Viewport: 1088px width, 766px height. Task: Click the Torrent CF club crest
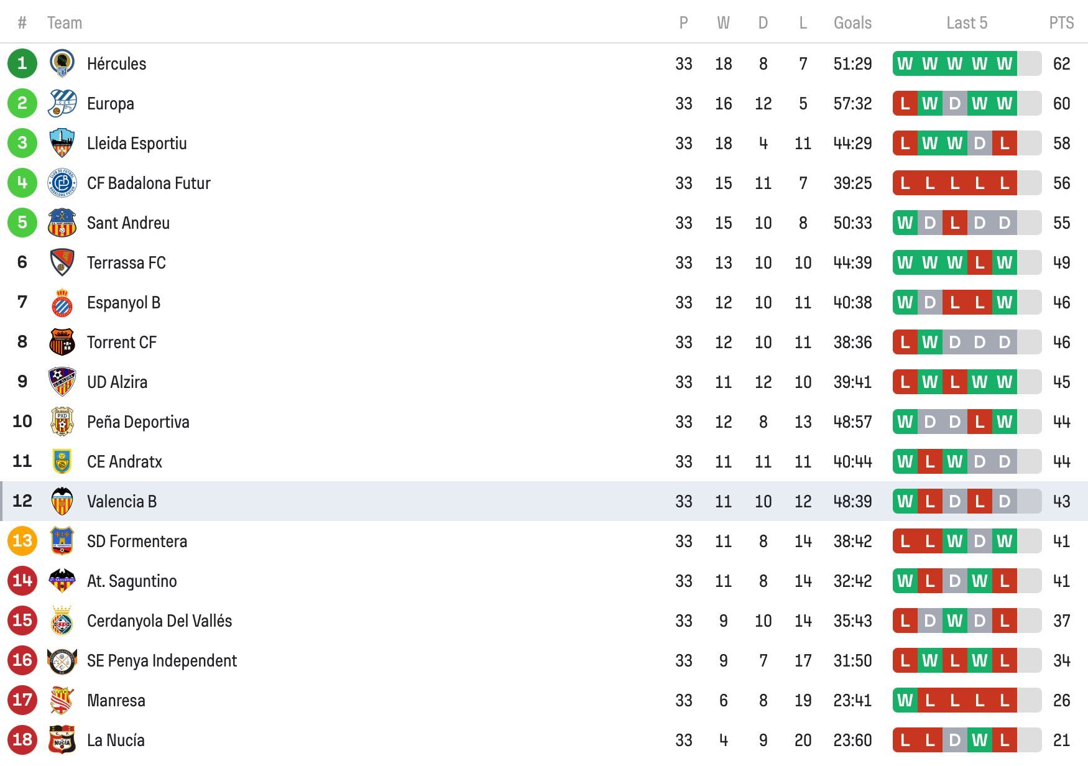pyautogui.click(x=62, y=342)
